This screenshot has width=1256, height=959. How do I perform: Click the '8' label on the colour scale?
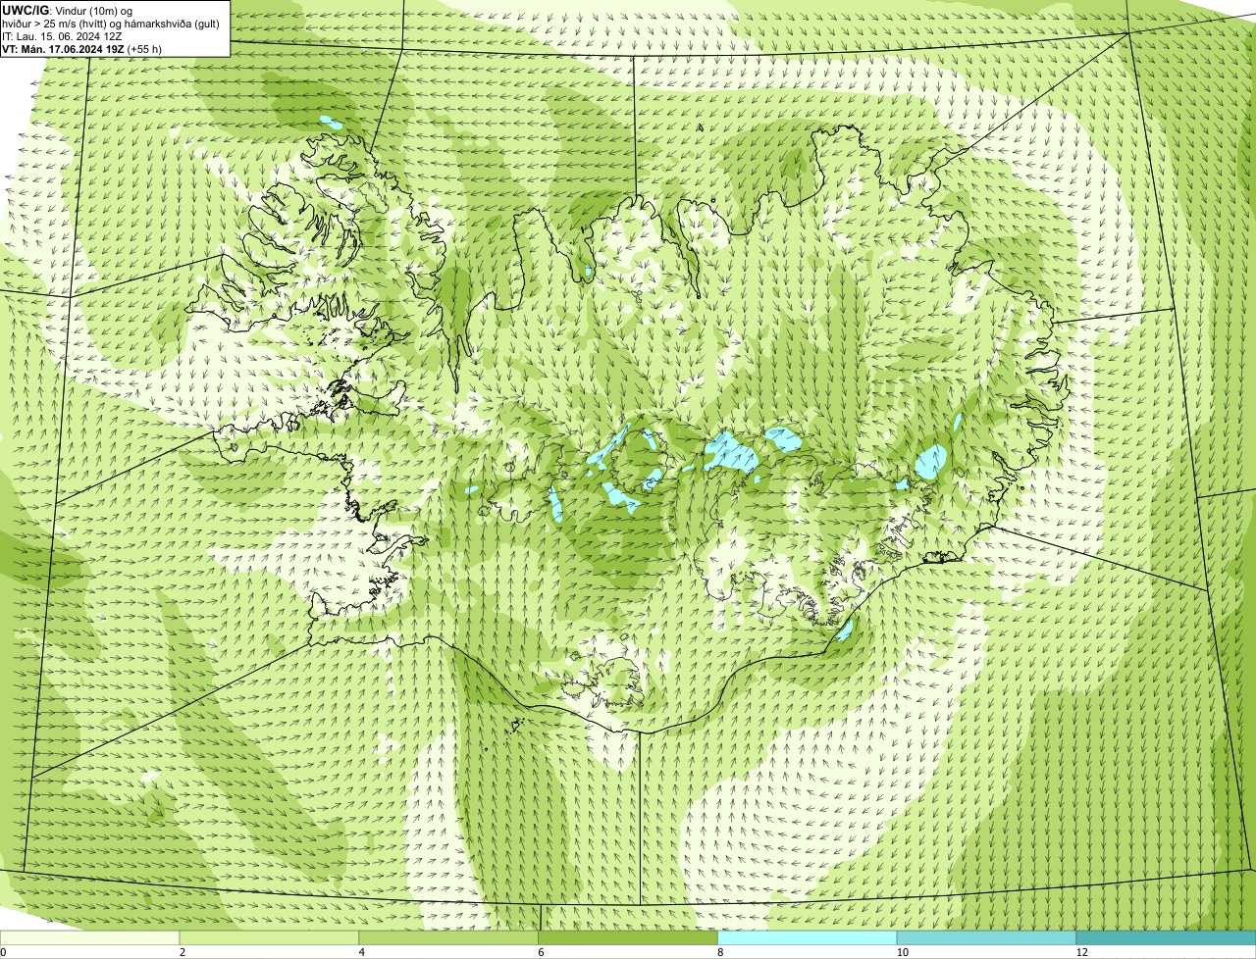pyautogui.click(x=720, y=952)
